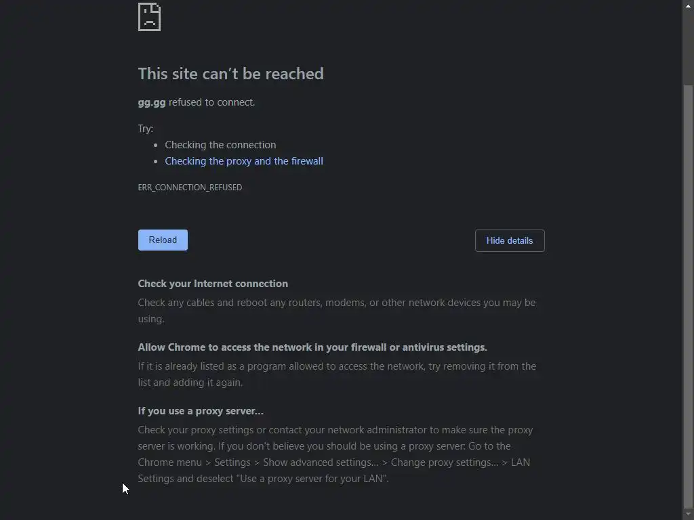Click the paragraph about cables and routers
Screen dimensions: 694x520
coord(337,310)
